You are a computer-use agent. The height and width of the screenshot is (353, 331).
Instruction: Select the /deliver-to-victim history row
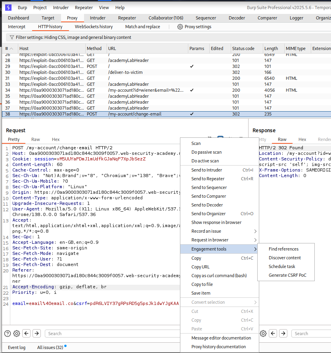coord(166,73)
